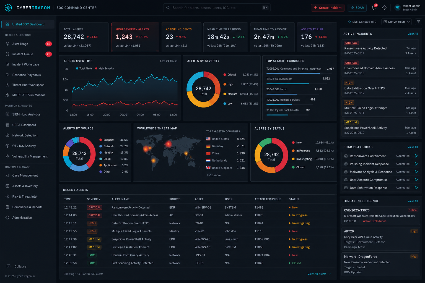Click the Create Incident button
425x283 pixels.
click(328, 8)
